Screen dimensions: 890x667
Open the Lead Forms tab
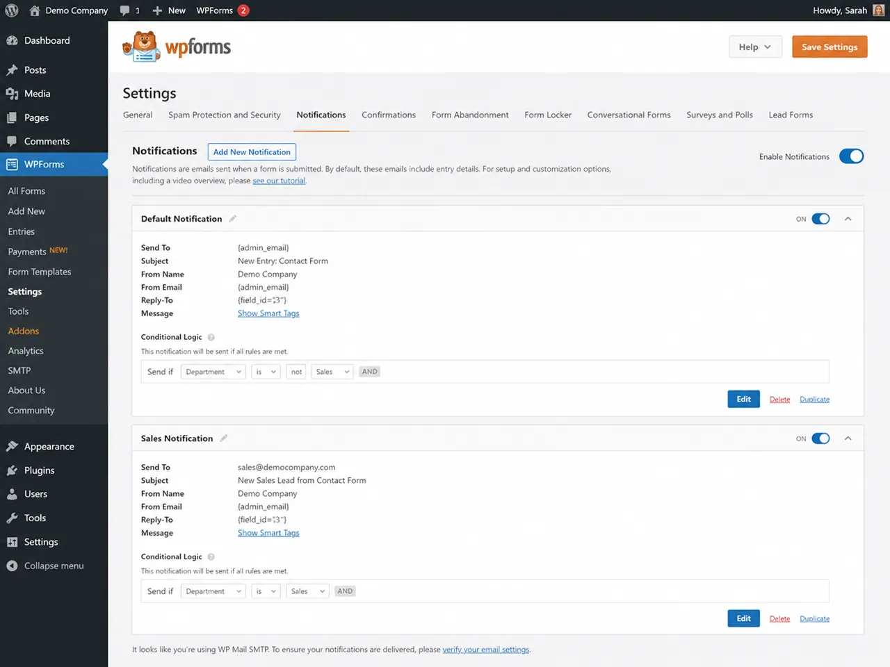click(x=791, y=115)
